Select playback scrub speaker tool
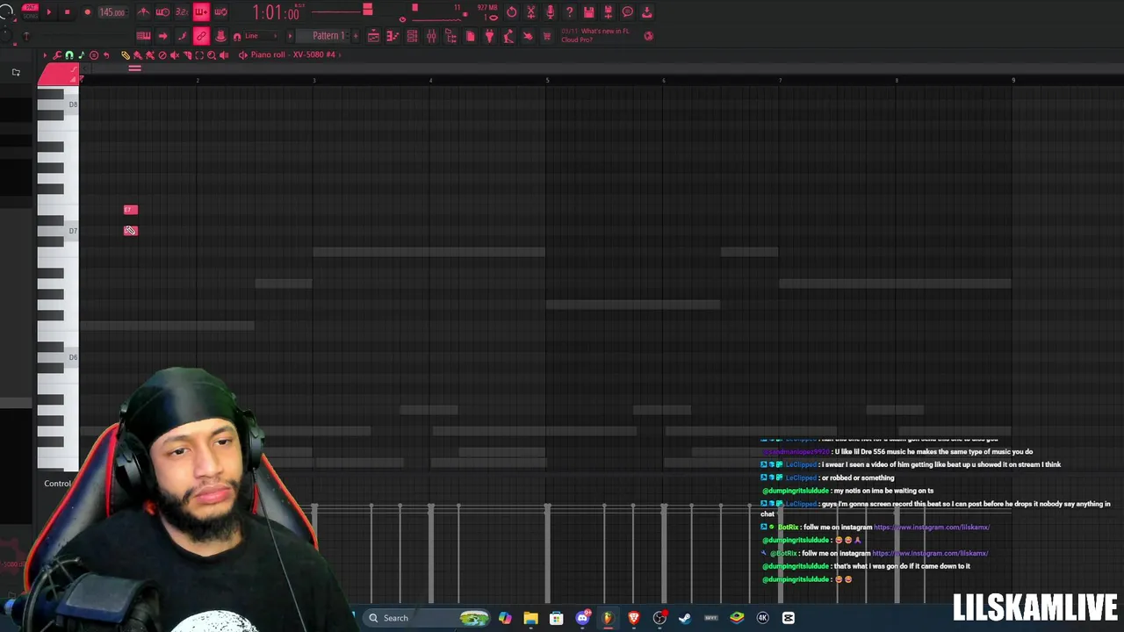This screenshot has height=632, width=1124. click(224, 55)
